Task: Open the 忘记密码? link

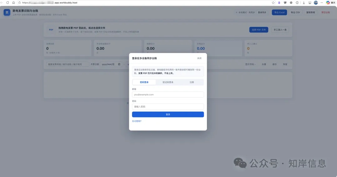Action: point(137,121)
